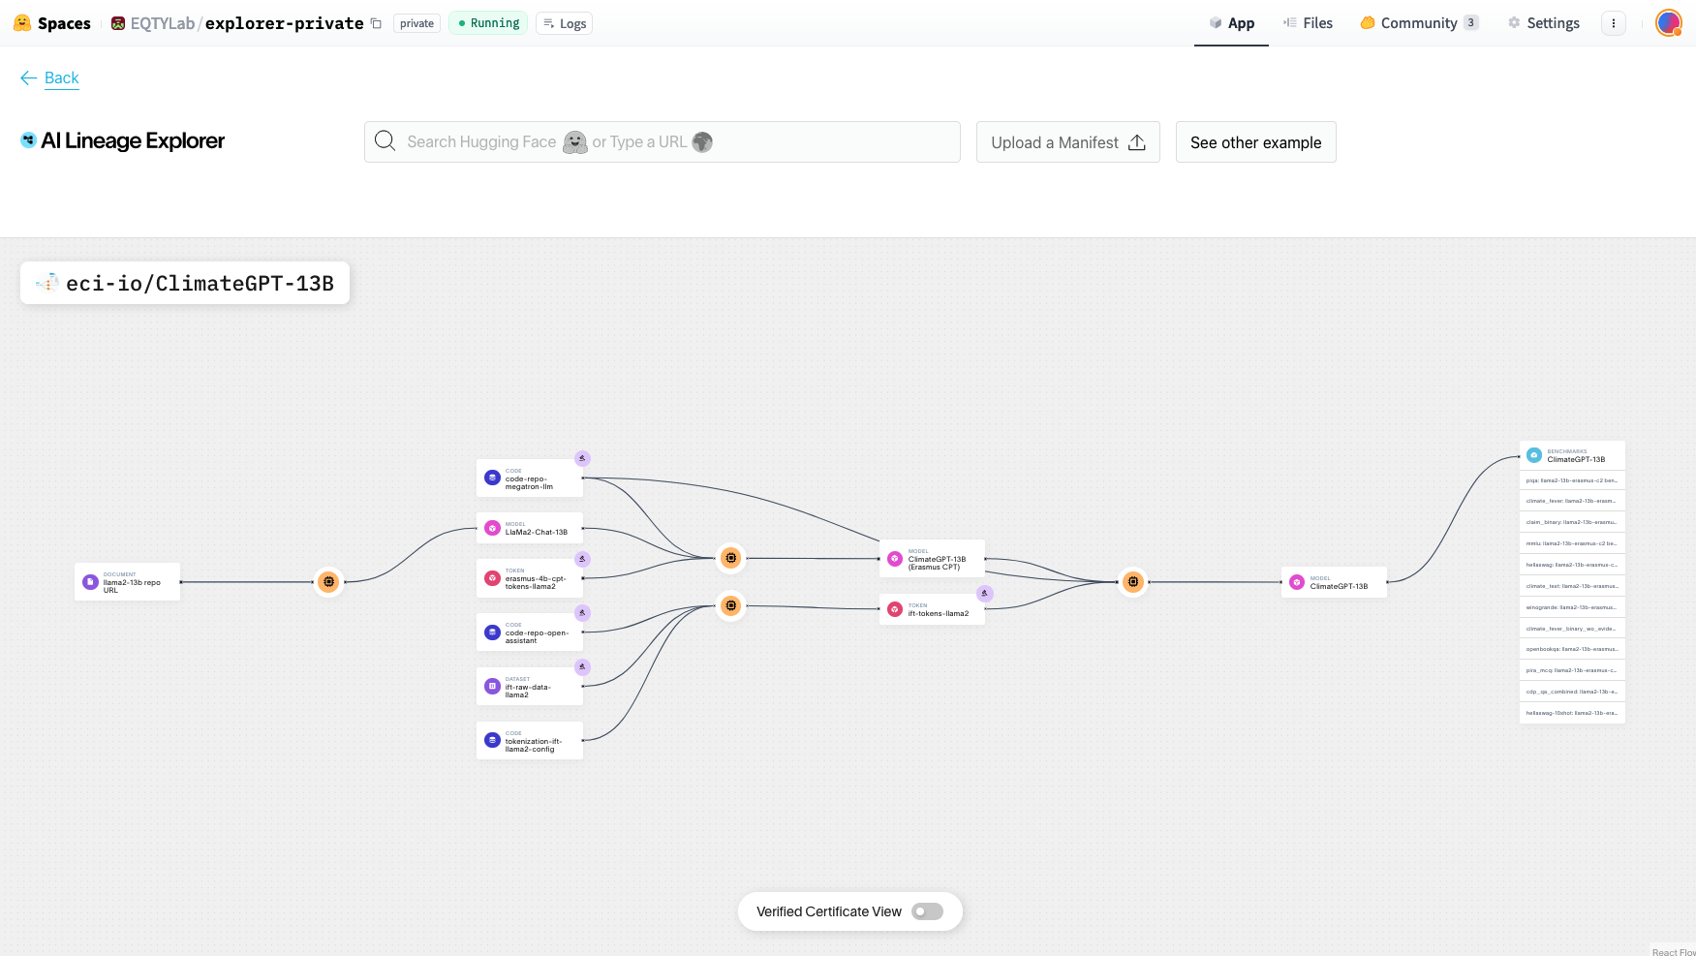
Task: Click the upload arrow icon beside Upload a Manifest
Action: tap(1137, 142)
